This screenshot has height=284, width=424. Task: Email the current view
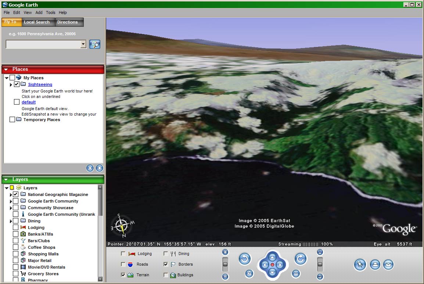click(388, 264)
